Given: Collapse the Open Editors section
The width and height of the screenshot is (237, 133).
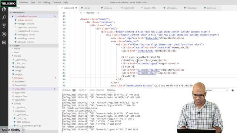Looking at the screenshot, I should tap(33, 13).
